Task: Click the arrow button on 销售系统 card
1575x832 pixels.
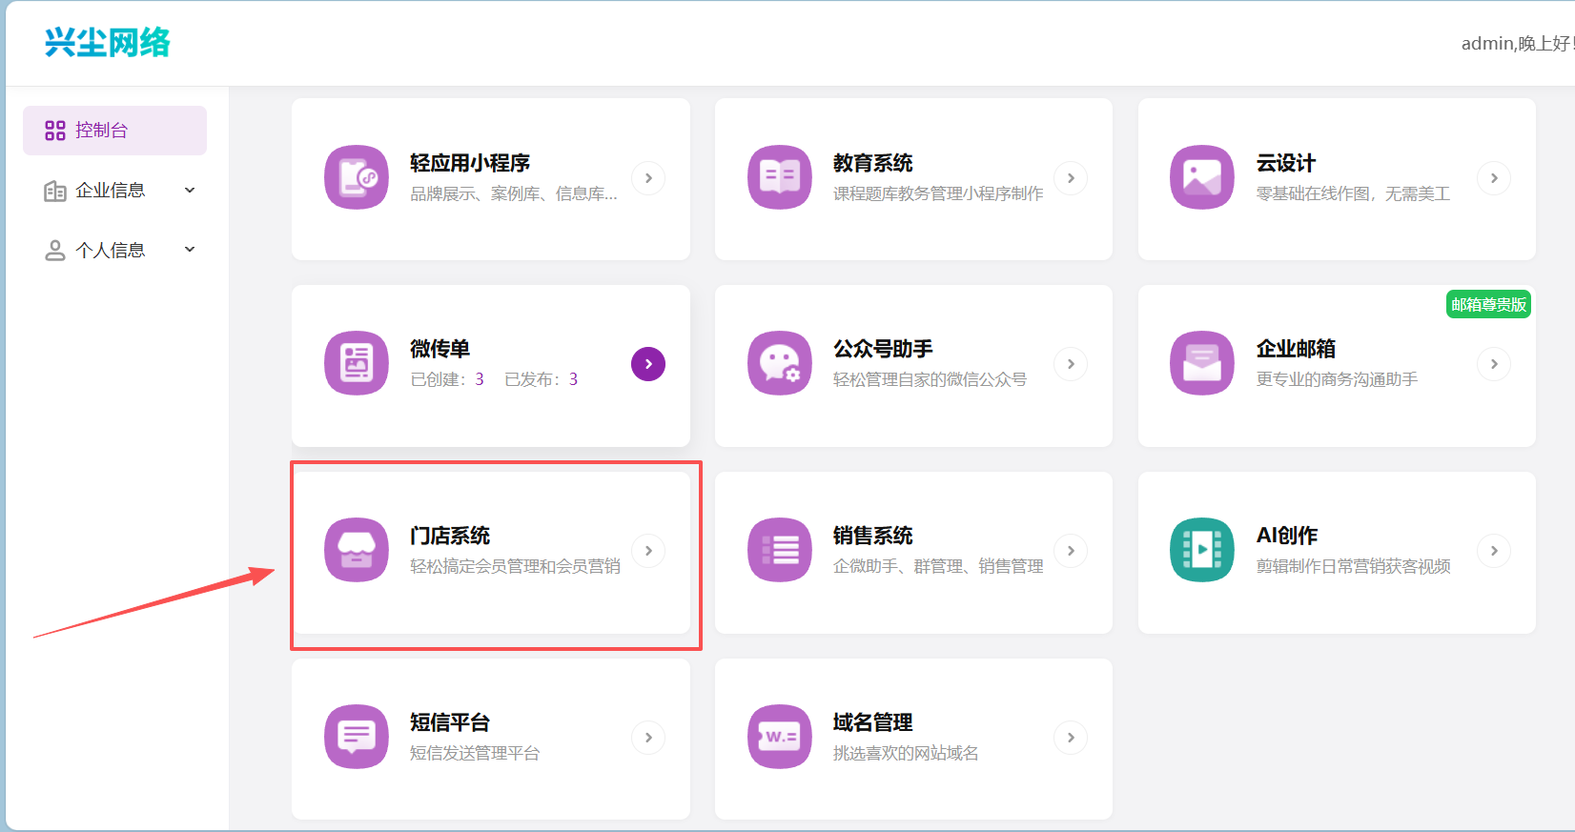Action: 1071,551
